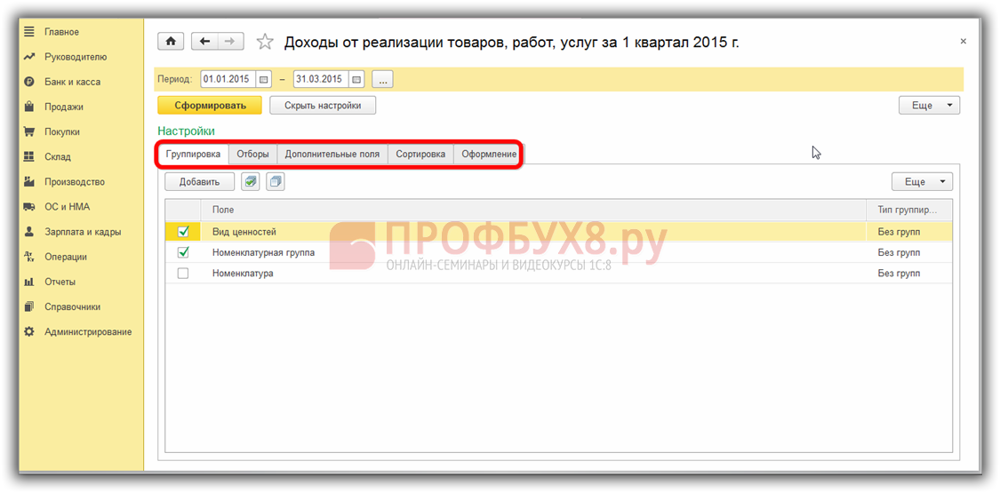Viewport: 1000px width, 493px height.
Task: Open the Еще dropdown in settings panel
Action: pos(922,182)
